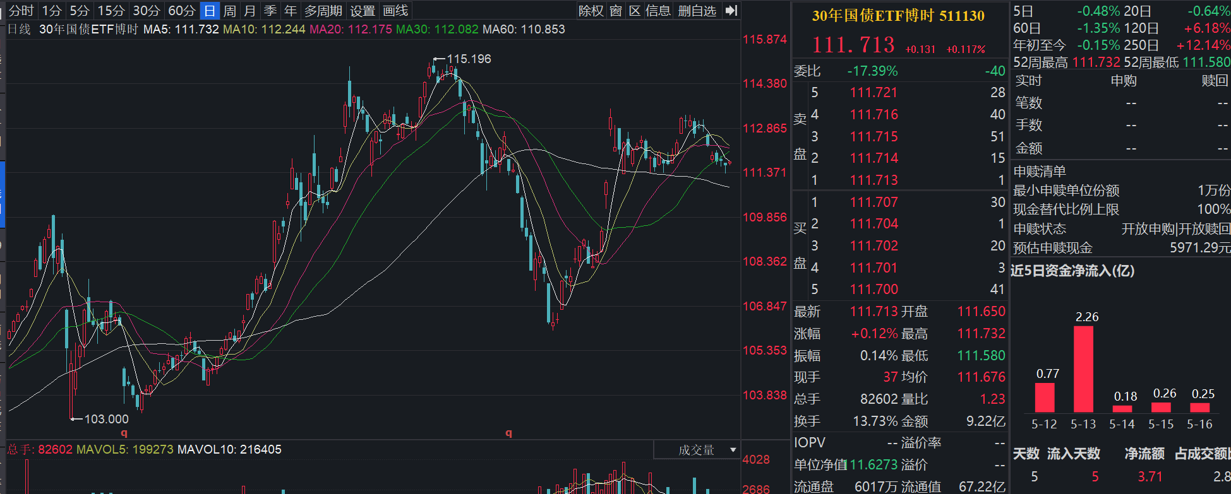
Task: Click the latest price 111.713 headline
Action: click(853, 45)
